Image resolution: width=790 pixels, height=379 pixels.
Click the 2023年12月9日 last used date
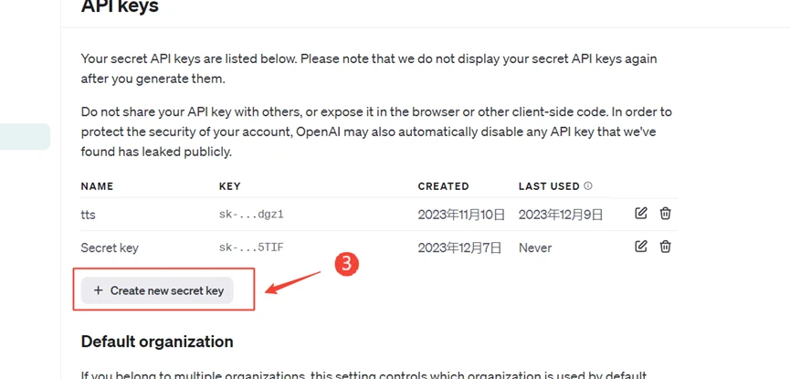click(x=561, y=215)
